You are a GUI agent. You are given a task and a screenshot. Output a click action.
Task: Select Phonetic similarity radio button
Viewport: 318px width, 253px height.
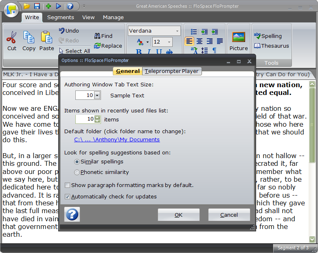(77, 172)
